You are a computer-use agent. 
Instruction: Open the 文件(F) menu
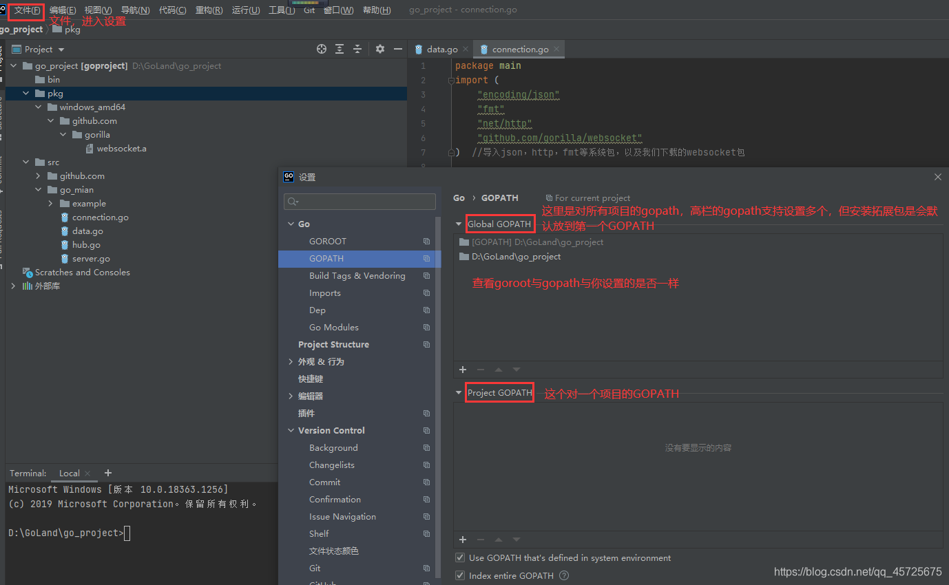pyautogui.click(x=27, y=10)
